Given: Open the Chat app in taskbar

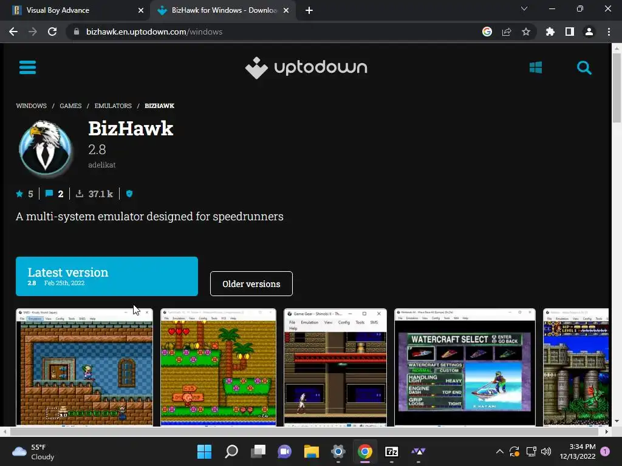Looking at the screenshot, I should coord(284,451).
